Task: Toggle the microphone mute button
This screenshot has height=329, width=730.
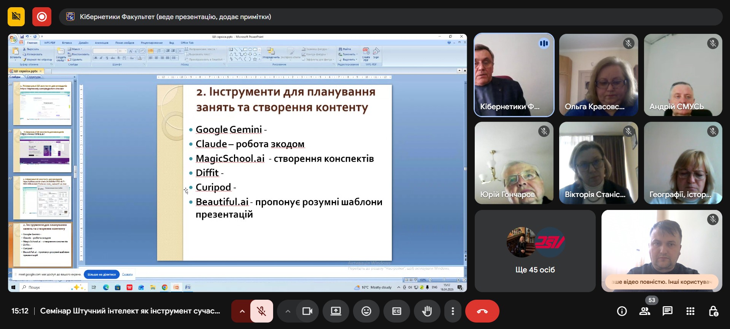Action: [261, 311]
